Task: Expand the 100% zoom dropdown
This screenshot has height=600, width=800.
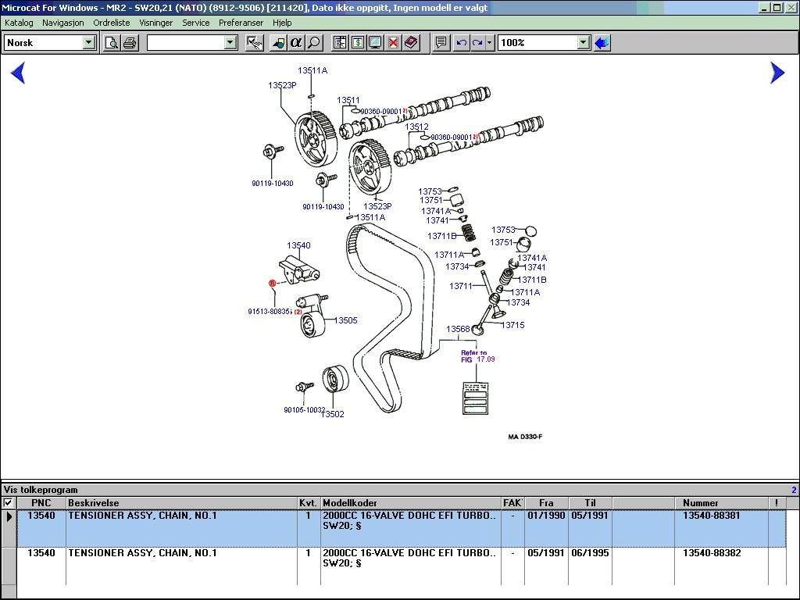Action: (583, 43)
